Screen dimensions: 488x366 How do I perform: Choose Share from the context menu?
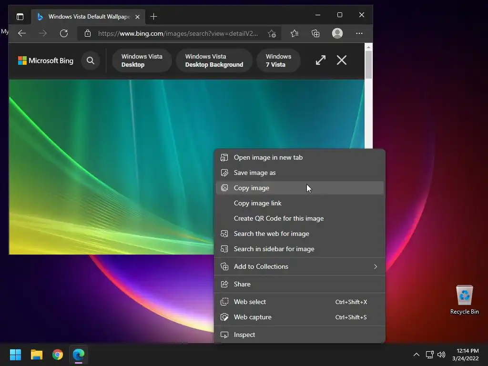click(x=299, y=284)
